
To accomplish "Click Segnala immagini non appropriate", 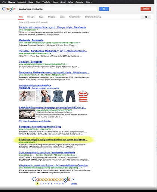I will pos(45,88).
